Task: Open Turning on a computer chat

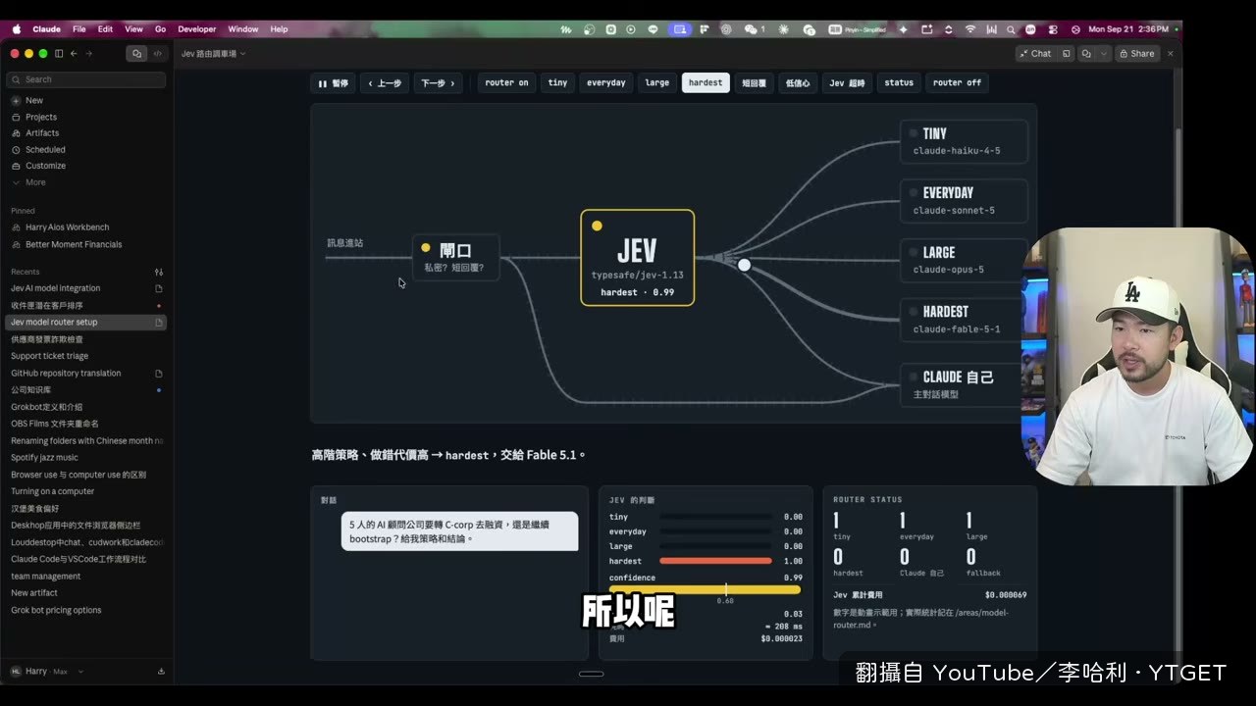Action: point(53,491)
